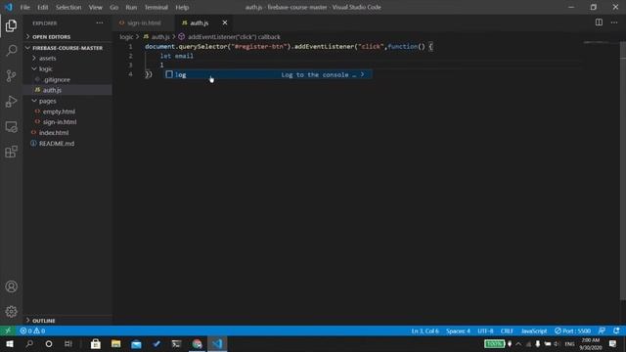This screenshot has height=352, width=626.
Task: Close the auth.js editor tab
Action: pos(225,22)
